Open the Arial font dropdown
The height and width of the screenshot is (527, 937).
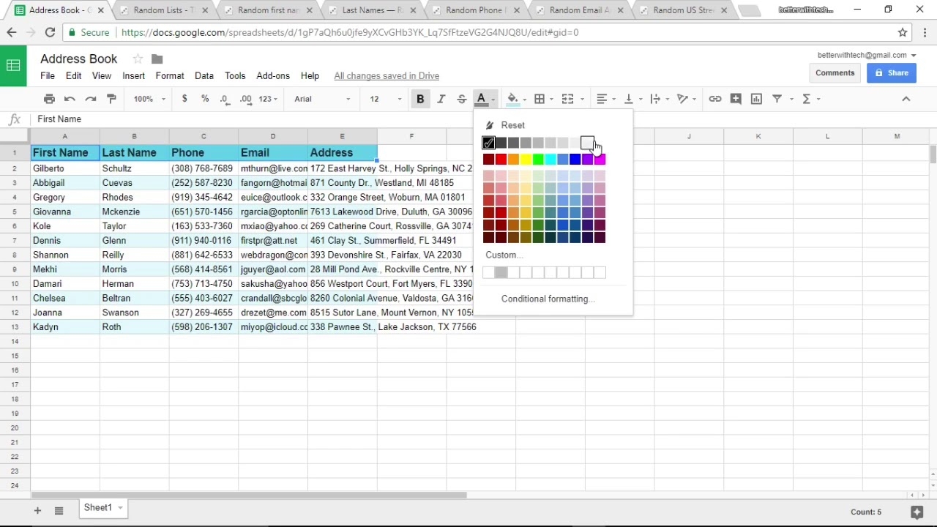(x=322, y=99)
